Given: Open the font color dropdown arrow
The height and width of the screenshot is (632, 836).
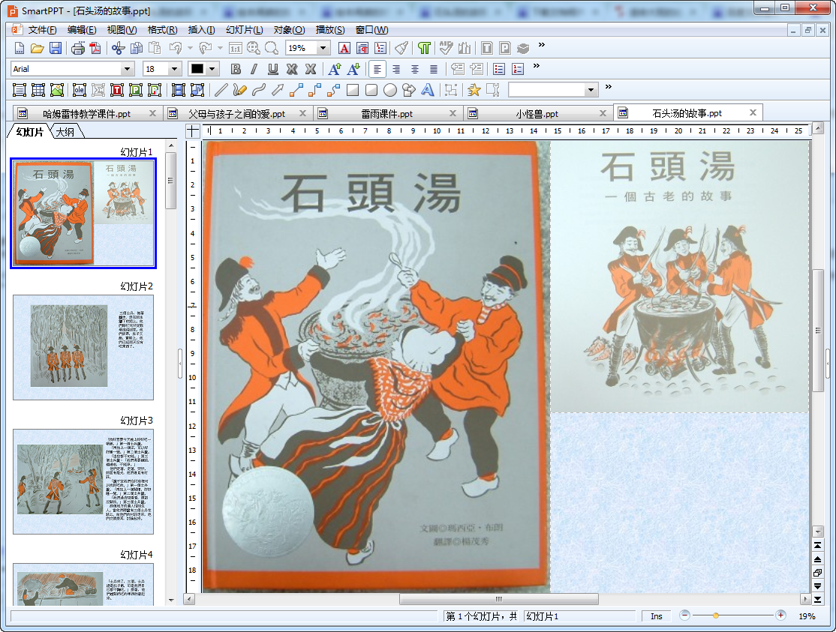Looking at the screenshot, I should 212,69.
